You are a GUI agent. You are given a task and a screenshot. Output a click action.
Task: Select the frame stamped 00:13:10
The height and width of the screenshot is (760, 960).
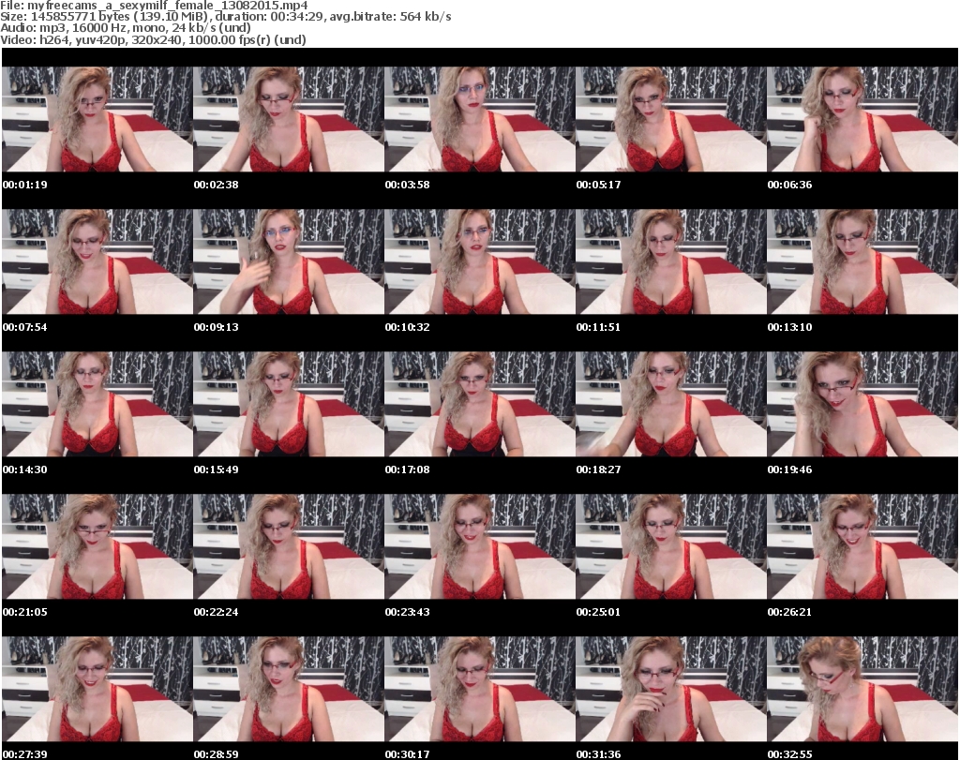tap(862, 261)
